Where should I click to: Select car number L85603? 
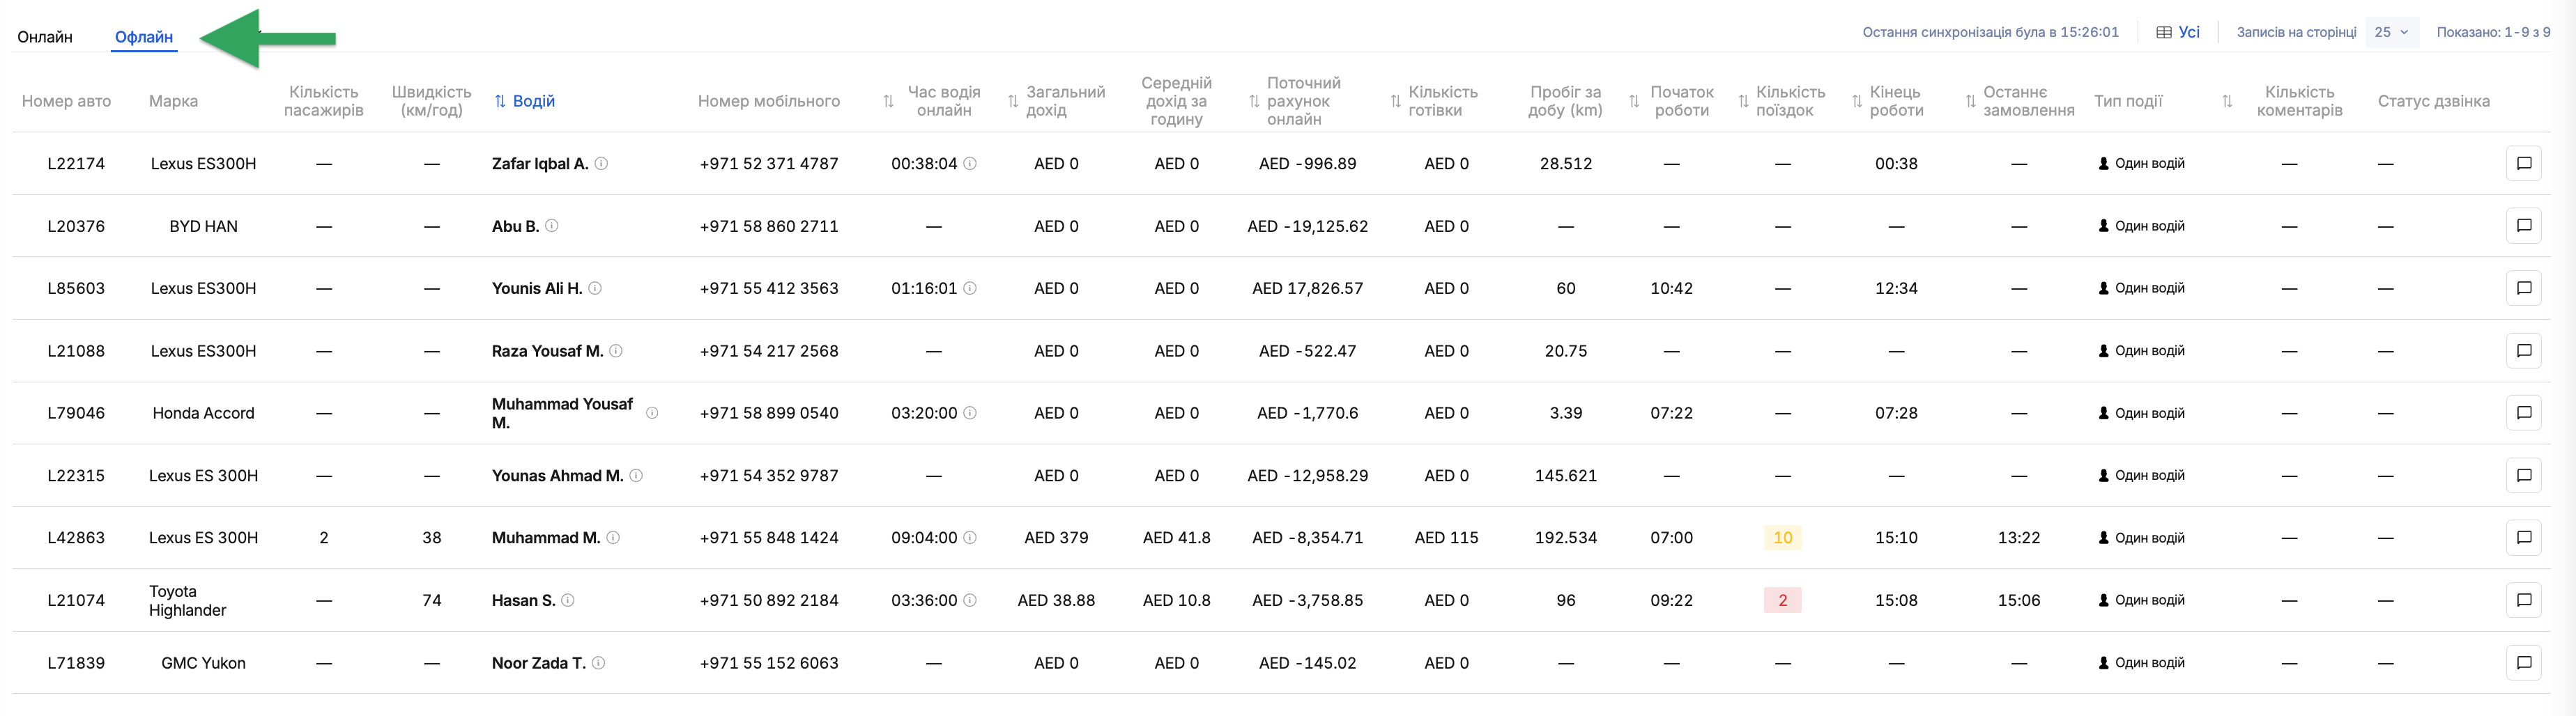coord(76,288)
